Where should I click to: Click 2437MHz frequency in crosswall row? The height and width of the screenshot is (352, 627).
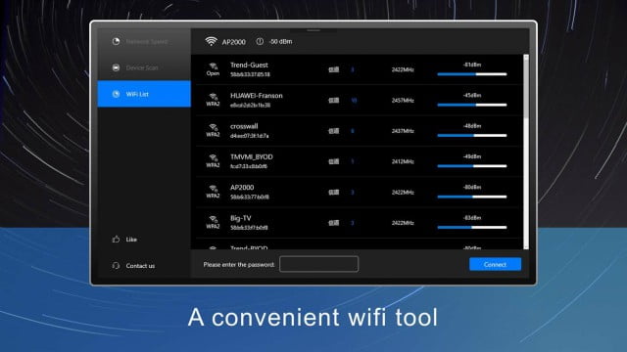pos(403,131)
